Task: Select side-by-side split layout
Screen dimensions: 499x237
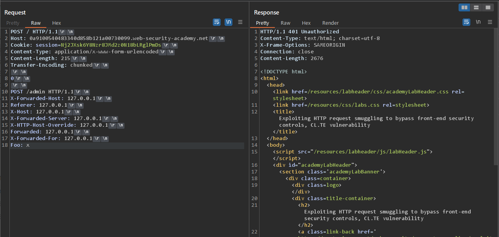Action: [x=464, y=7]
